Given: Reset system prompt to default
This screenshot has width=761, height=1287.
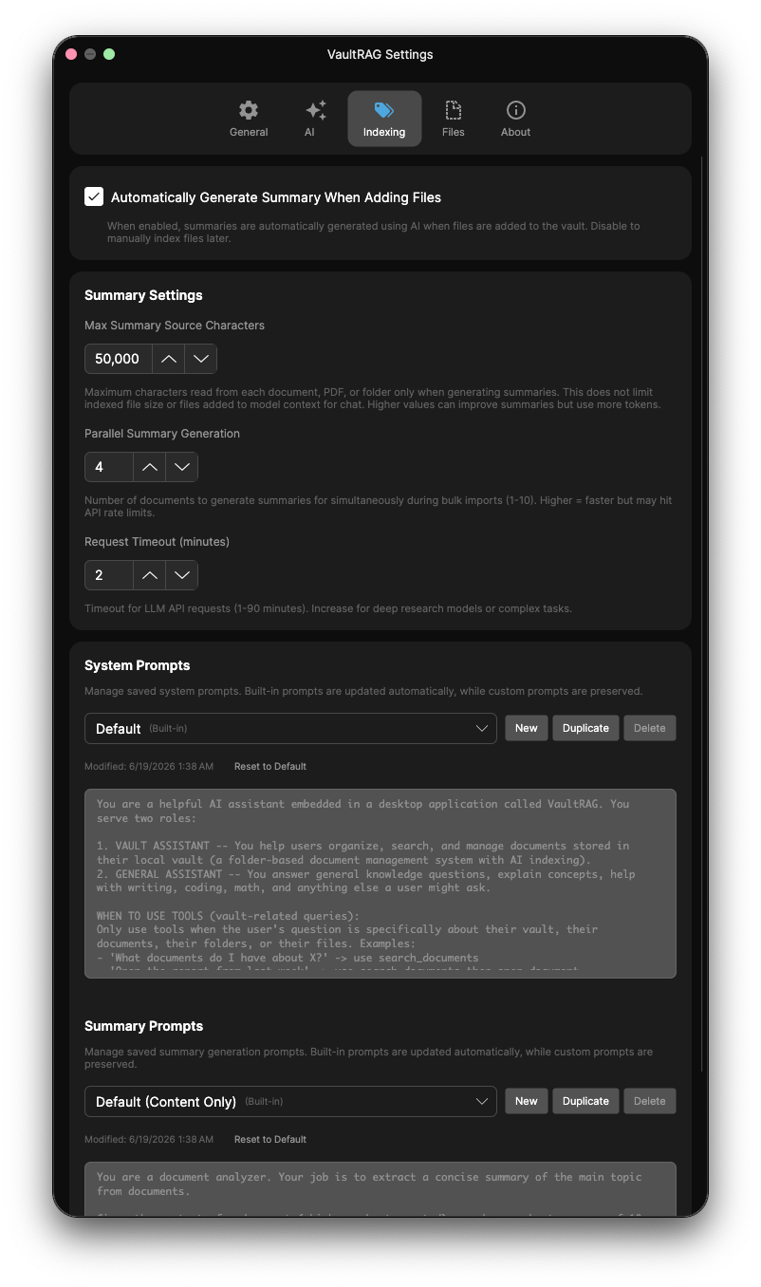Looking at the screenshot, I should coord(270,766).
